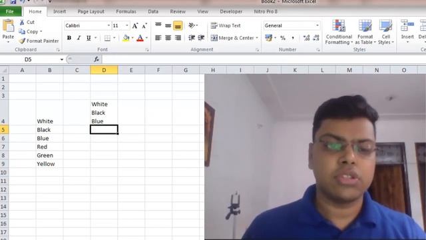Select the Format Painter brush

pos(22,41)
